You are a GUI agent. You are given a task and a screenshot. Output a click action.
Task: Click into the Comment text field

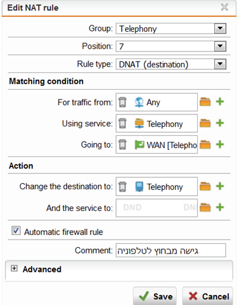click(170, 250)
